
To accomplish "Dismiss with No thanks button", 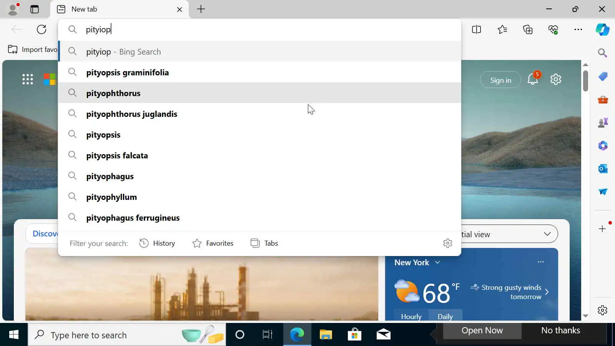I will [x=560, y=331].
